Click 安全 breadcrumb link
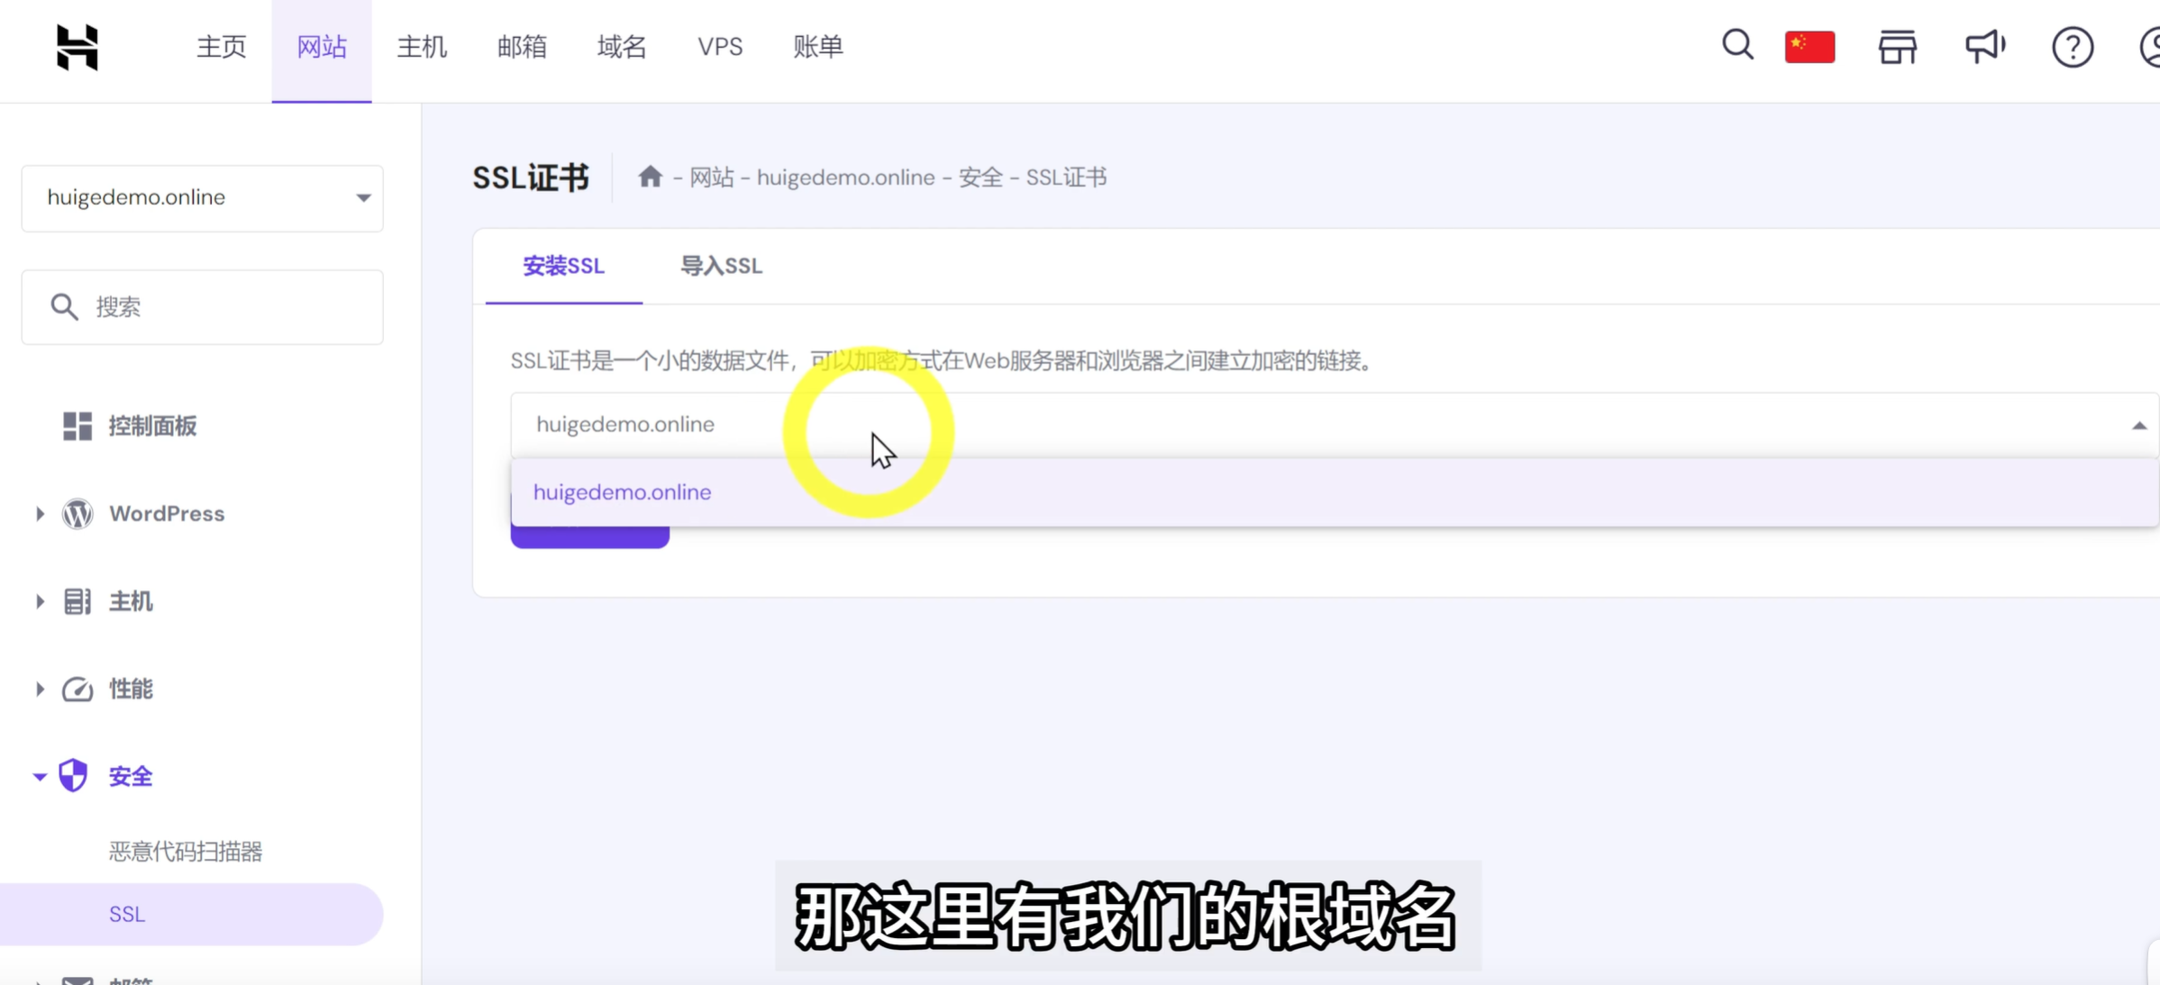Viewport: 2160px width, 985px height. pos(980,177)
